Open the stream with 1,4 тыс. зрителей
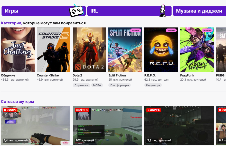The width and height of the screenshot is (226, 146). click(x=36, y=125)
